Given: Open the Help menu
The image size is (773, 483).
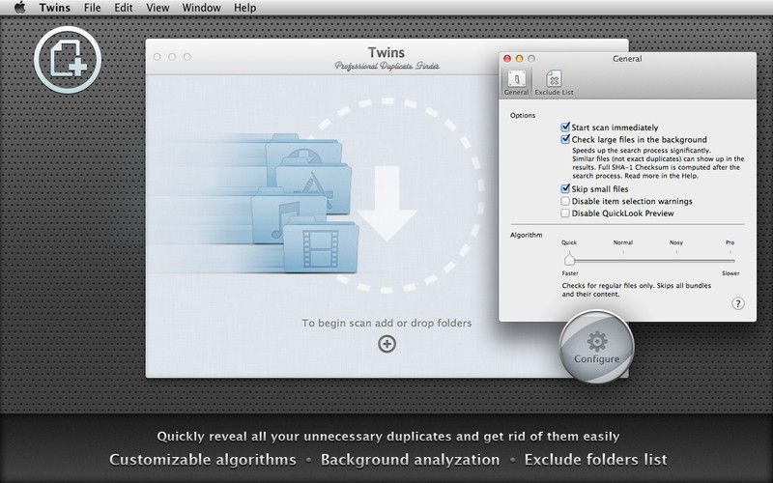Looking at the screenshot, I should click(245, 8).
